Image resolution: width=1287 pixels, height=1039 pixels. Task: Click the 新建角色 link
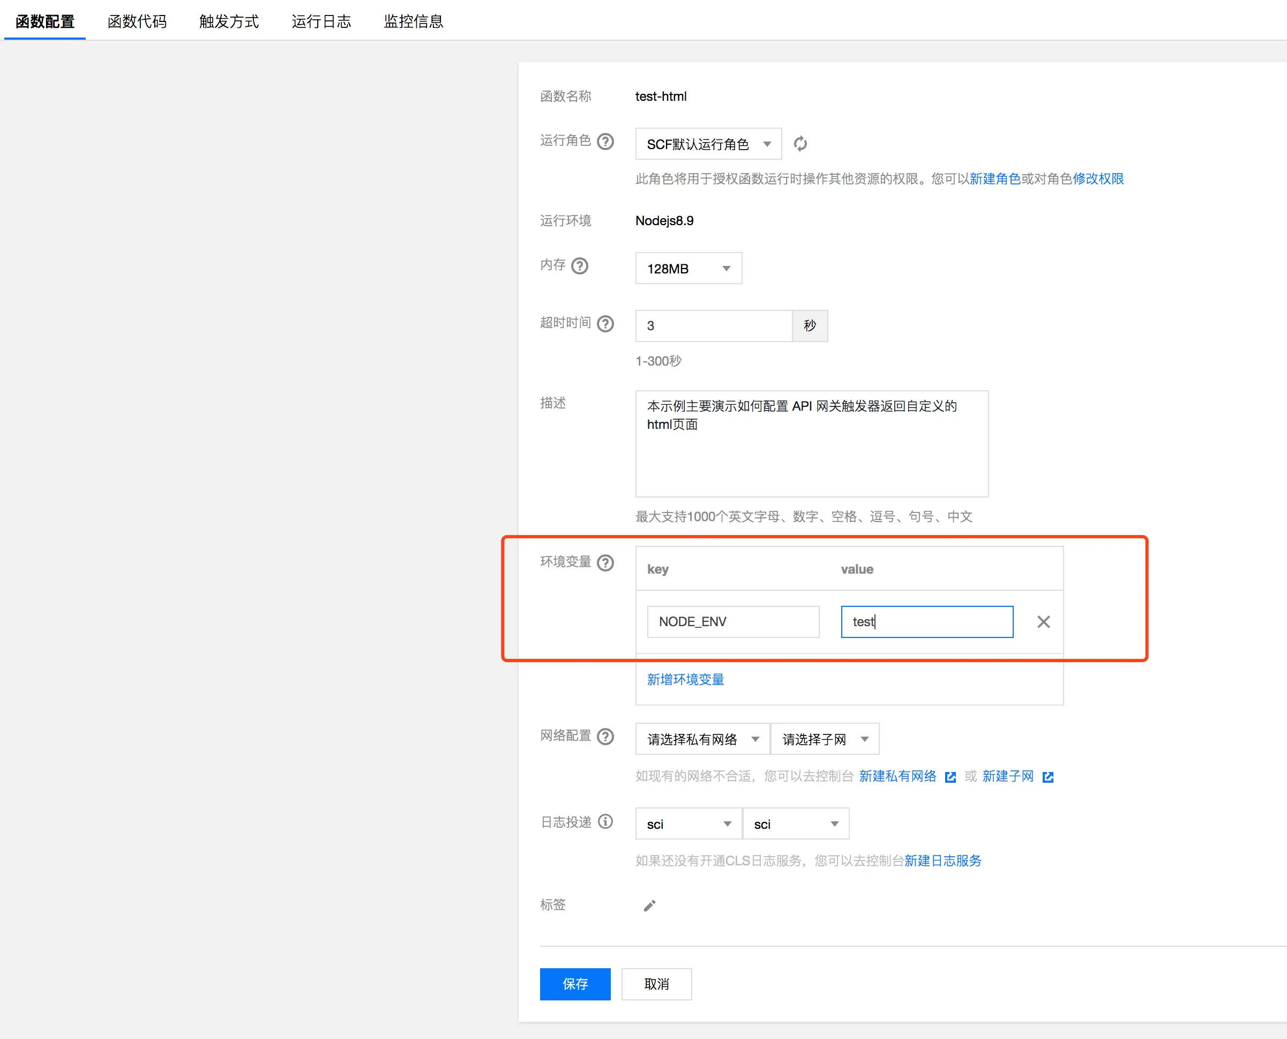pyautogui.click(x=994, y=179)
